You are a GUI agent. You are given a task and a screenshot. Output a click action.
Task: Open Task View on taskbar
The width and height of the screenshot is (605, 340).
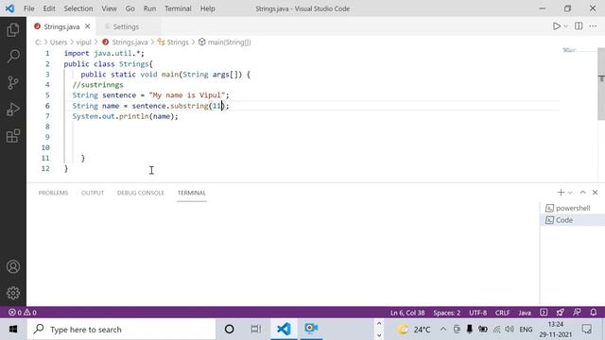(x=256, y=330)
